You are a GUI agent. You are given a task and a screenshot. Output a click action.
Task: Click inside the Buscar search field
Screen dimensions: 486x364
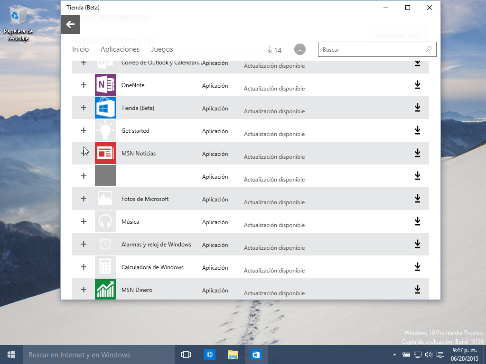[x=370, y=49]
